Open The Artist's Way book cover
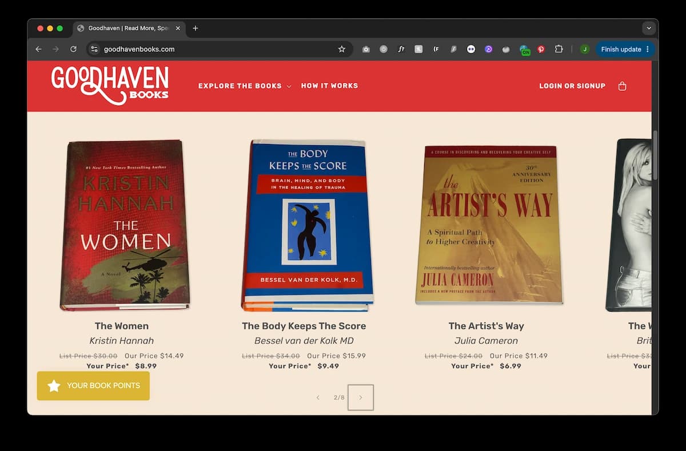The width and height of the screenshot is (686, 451). click(x=489, y=225)
